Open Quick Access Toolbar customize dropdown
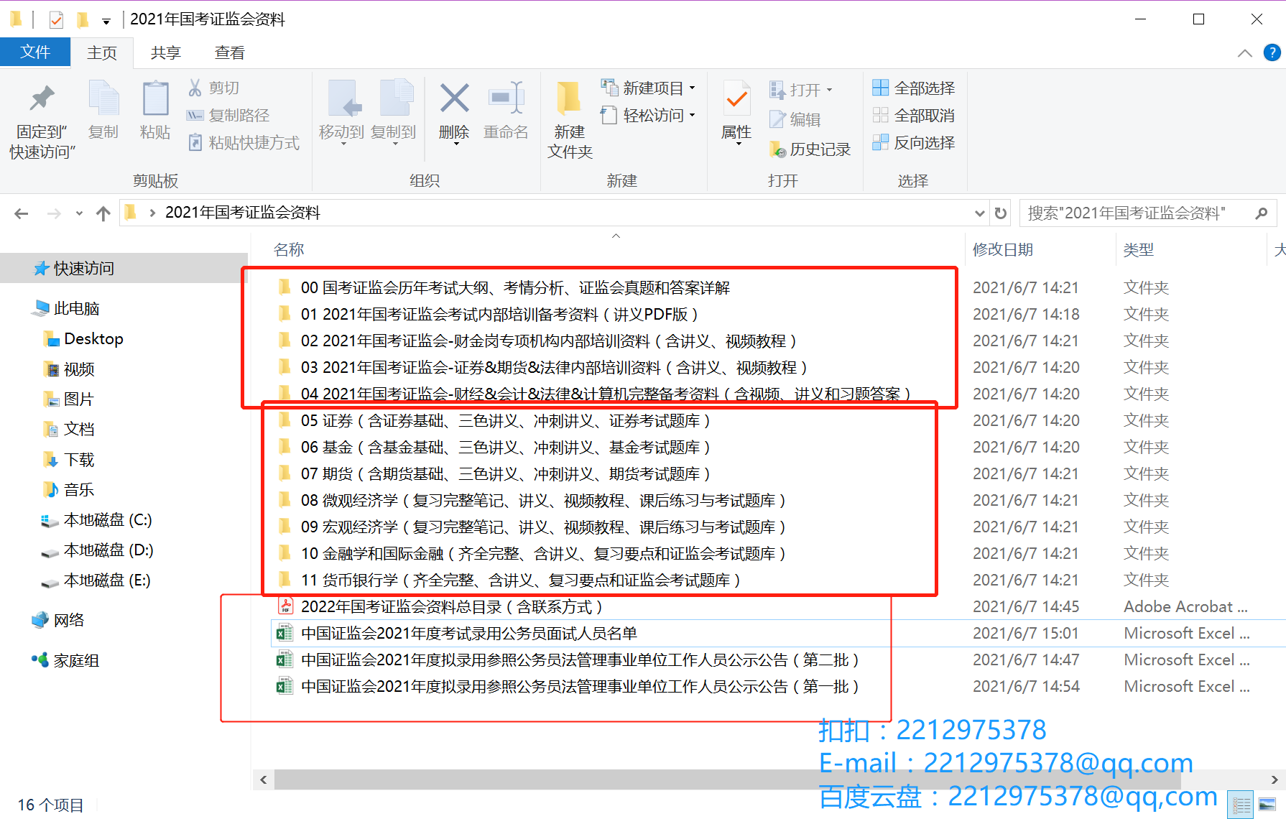This screenshot has width=1286, height=819. tap(106, 21)
